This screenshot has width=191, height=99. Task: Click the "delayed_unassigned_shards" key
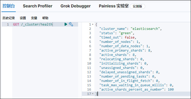(x=126, y=72)
